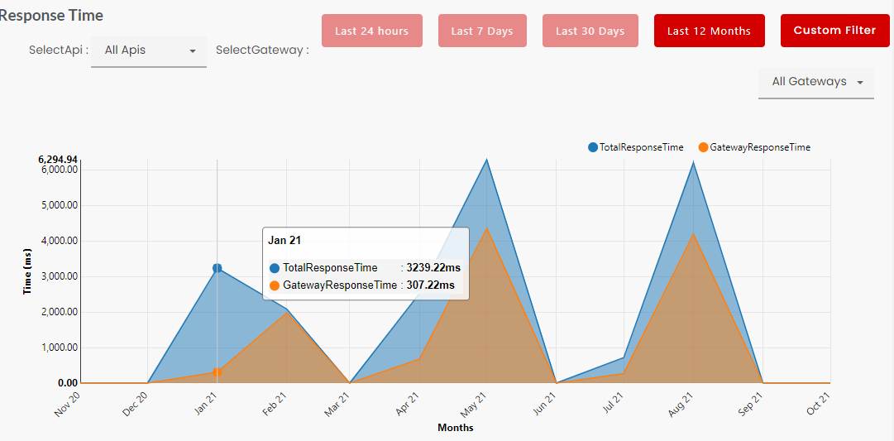The image size is (894, 441).
Task: Open the Custom Filter button
Action: [834, 31]
